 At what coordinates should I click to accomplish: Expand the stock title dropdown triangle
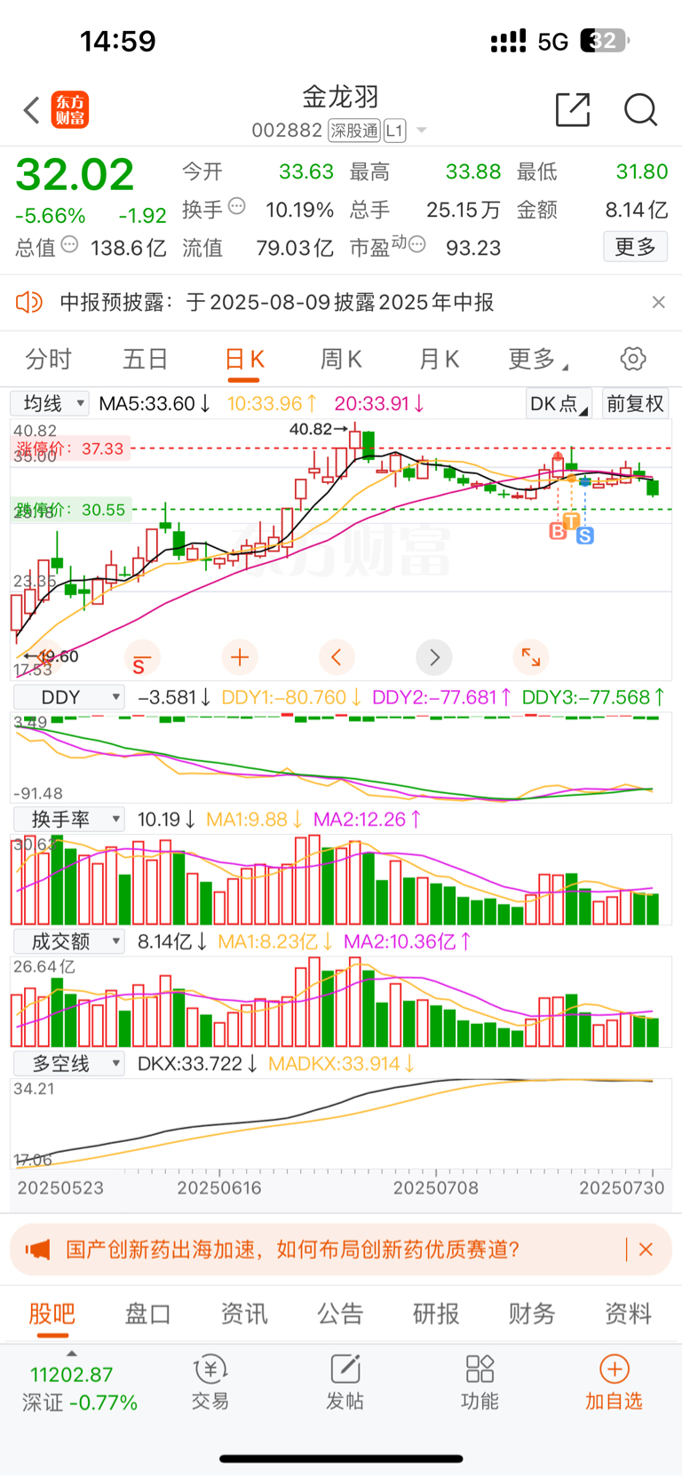point(422,131)
